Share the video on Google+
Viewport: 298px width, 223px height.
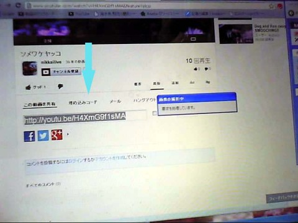(x=57, y=134)
